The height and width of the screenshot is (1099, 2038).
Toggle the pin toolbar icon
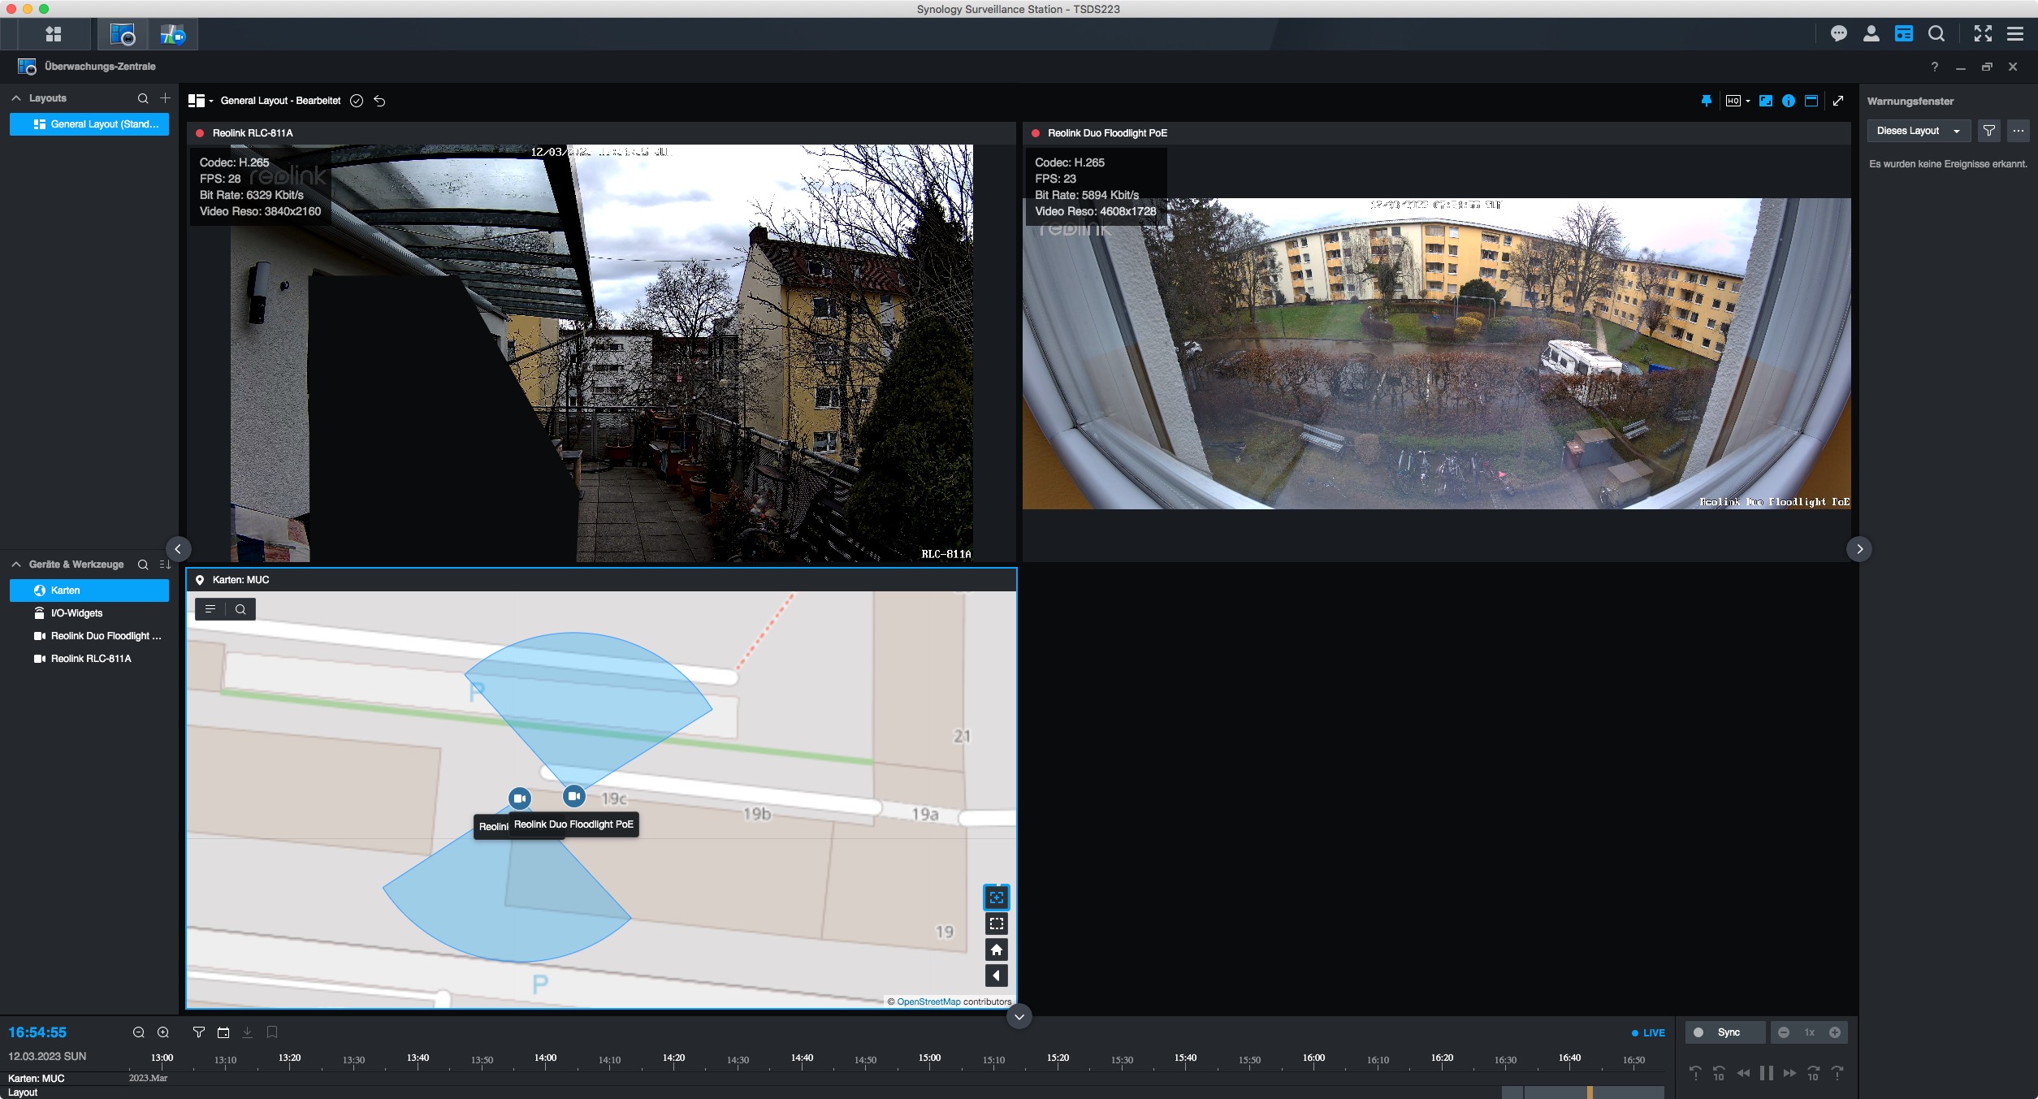click(1706, 101)
